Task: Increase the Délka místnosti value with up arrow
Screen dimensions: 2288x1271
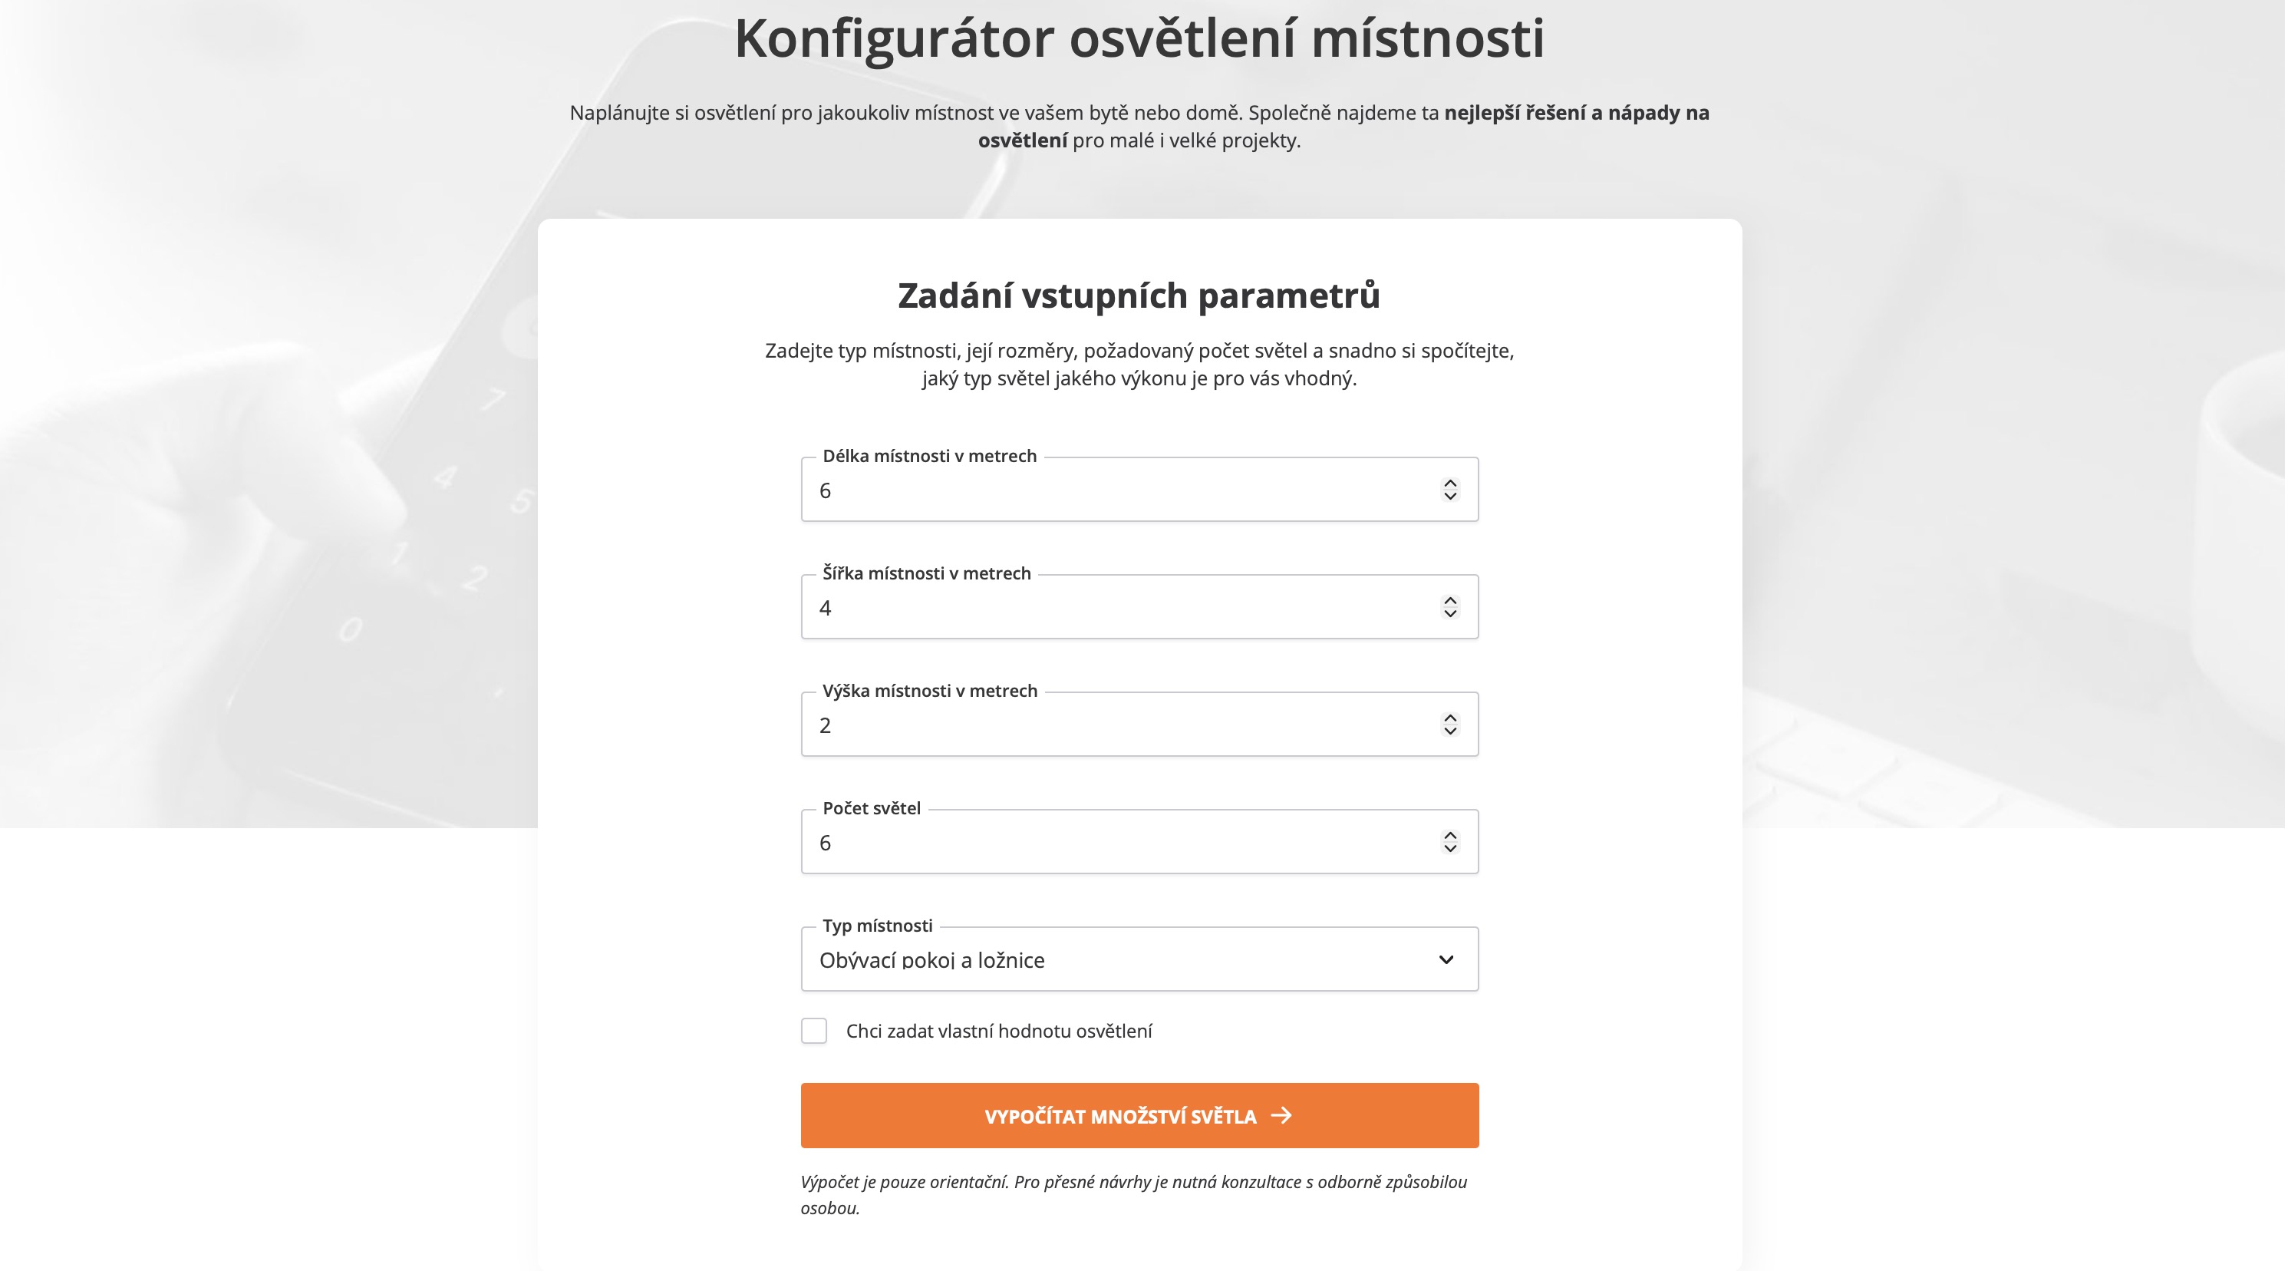Action: [x=1449, y=482]
